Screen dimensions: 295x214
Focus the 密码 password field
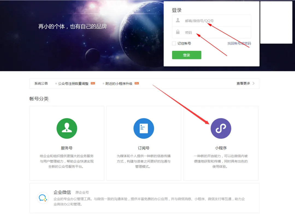[x=211, y=32]
